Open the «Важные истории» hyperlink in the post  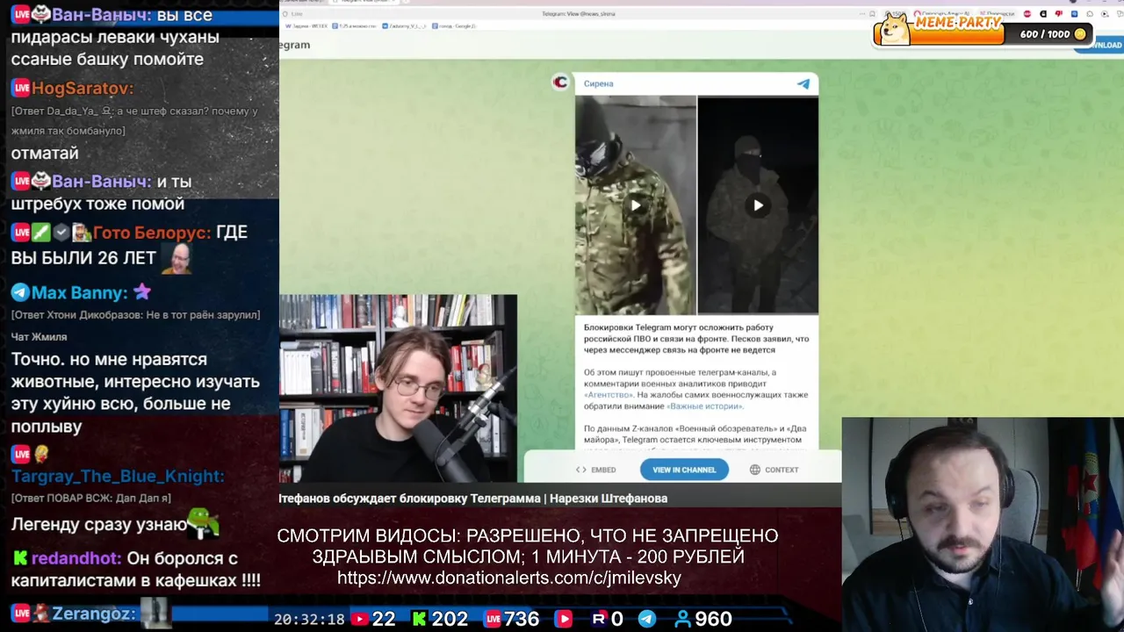click(x=705, y=406)
